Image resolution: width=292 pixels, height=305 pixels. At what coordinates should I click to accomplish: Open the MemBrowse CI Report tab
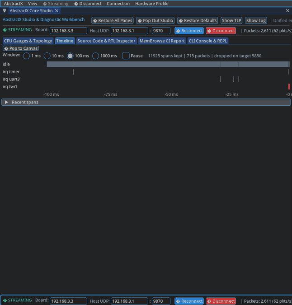point(162,41)
